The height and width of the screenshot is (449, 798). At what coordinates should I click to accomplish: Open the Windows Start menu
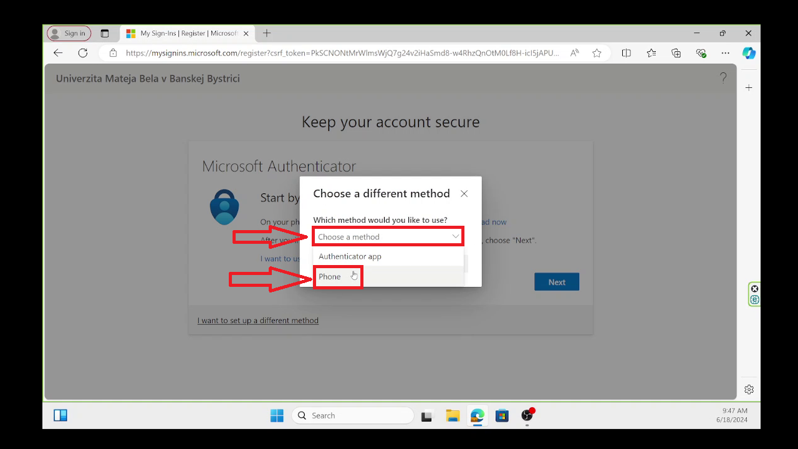tap(277, 415)
